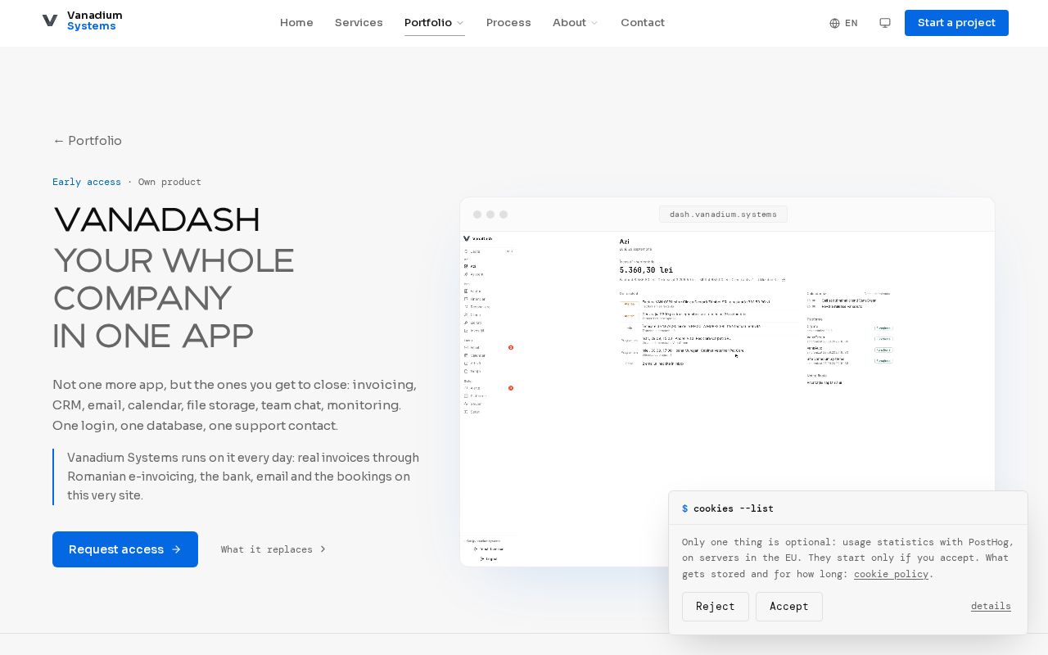Expand the Portfolio dropdown menu

click(x=435, y=23)
